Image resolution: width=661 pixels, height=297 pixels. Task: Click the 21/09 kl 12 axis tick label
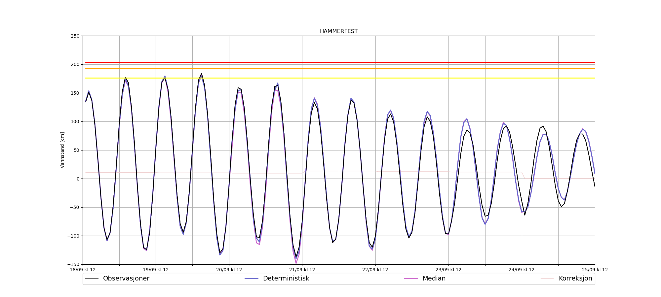302,270
